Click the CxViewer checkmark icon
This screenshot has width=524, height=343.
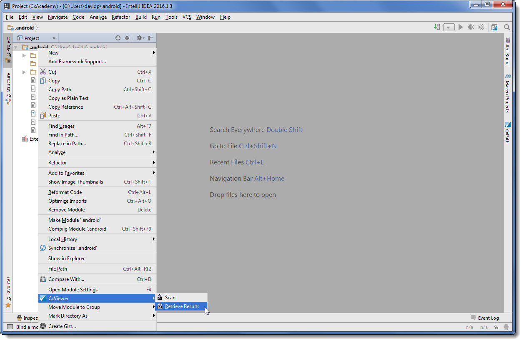coord(42,298)
